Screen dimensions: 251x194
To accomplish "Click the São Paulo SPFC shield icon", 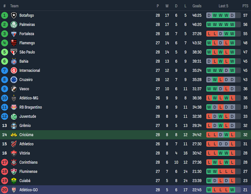I will (14, 52).
